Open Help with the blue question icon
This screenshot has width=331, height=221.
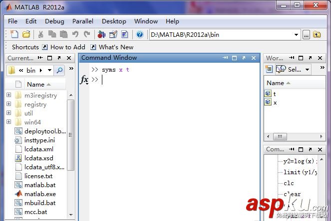(x=140, y=34)
